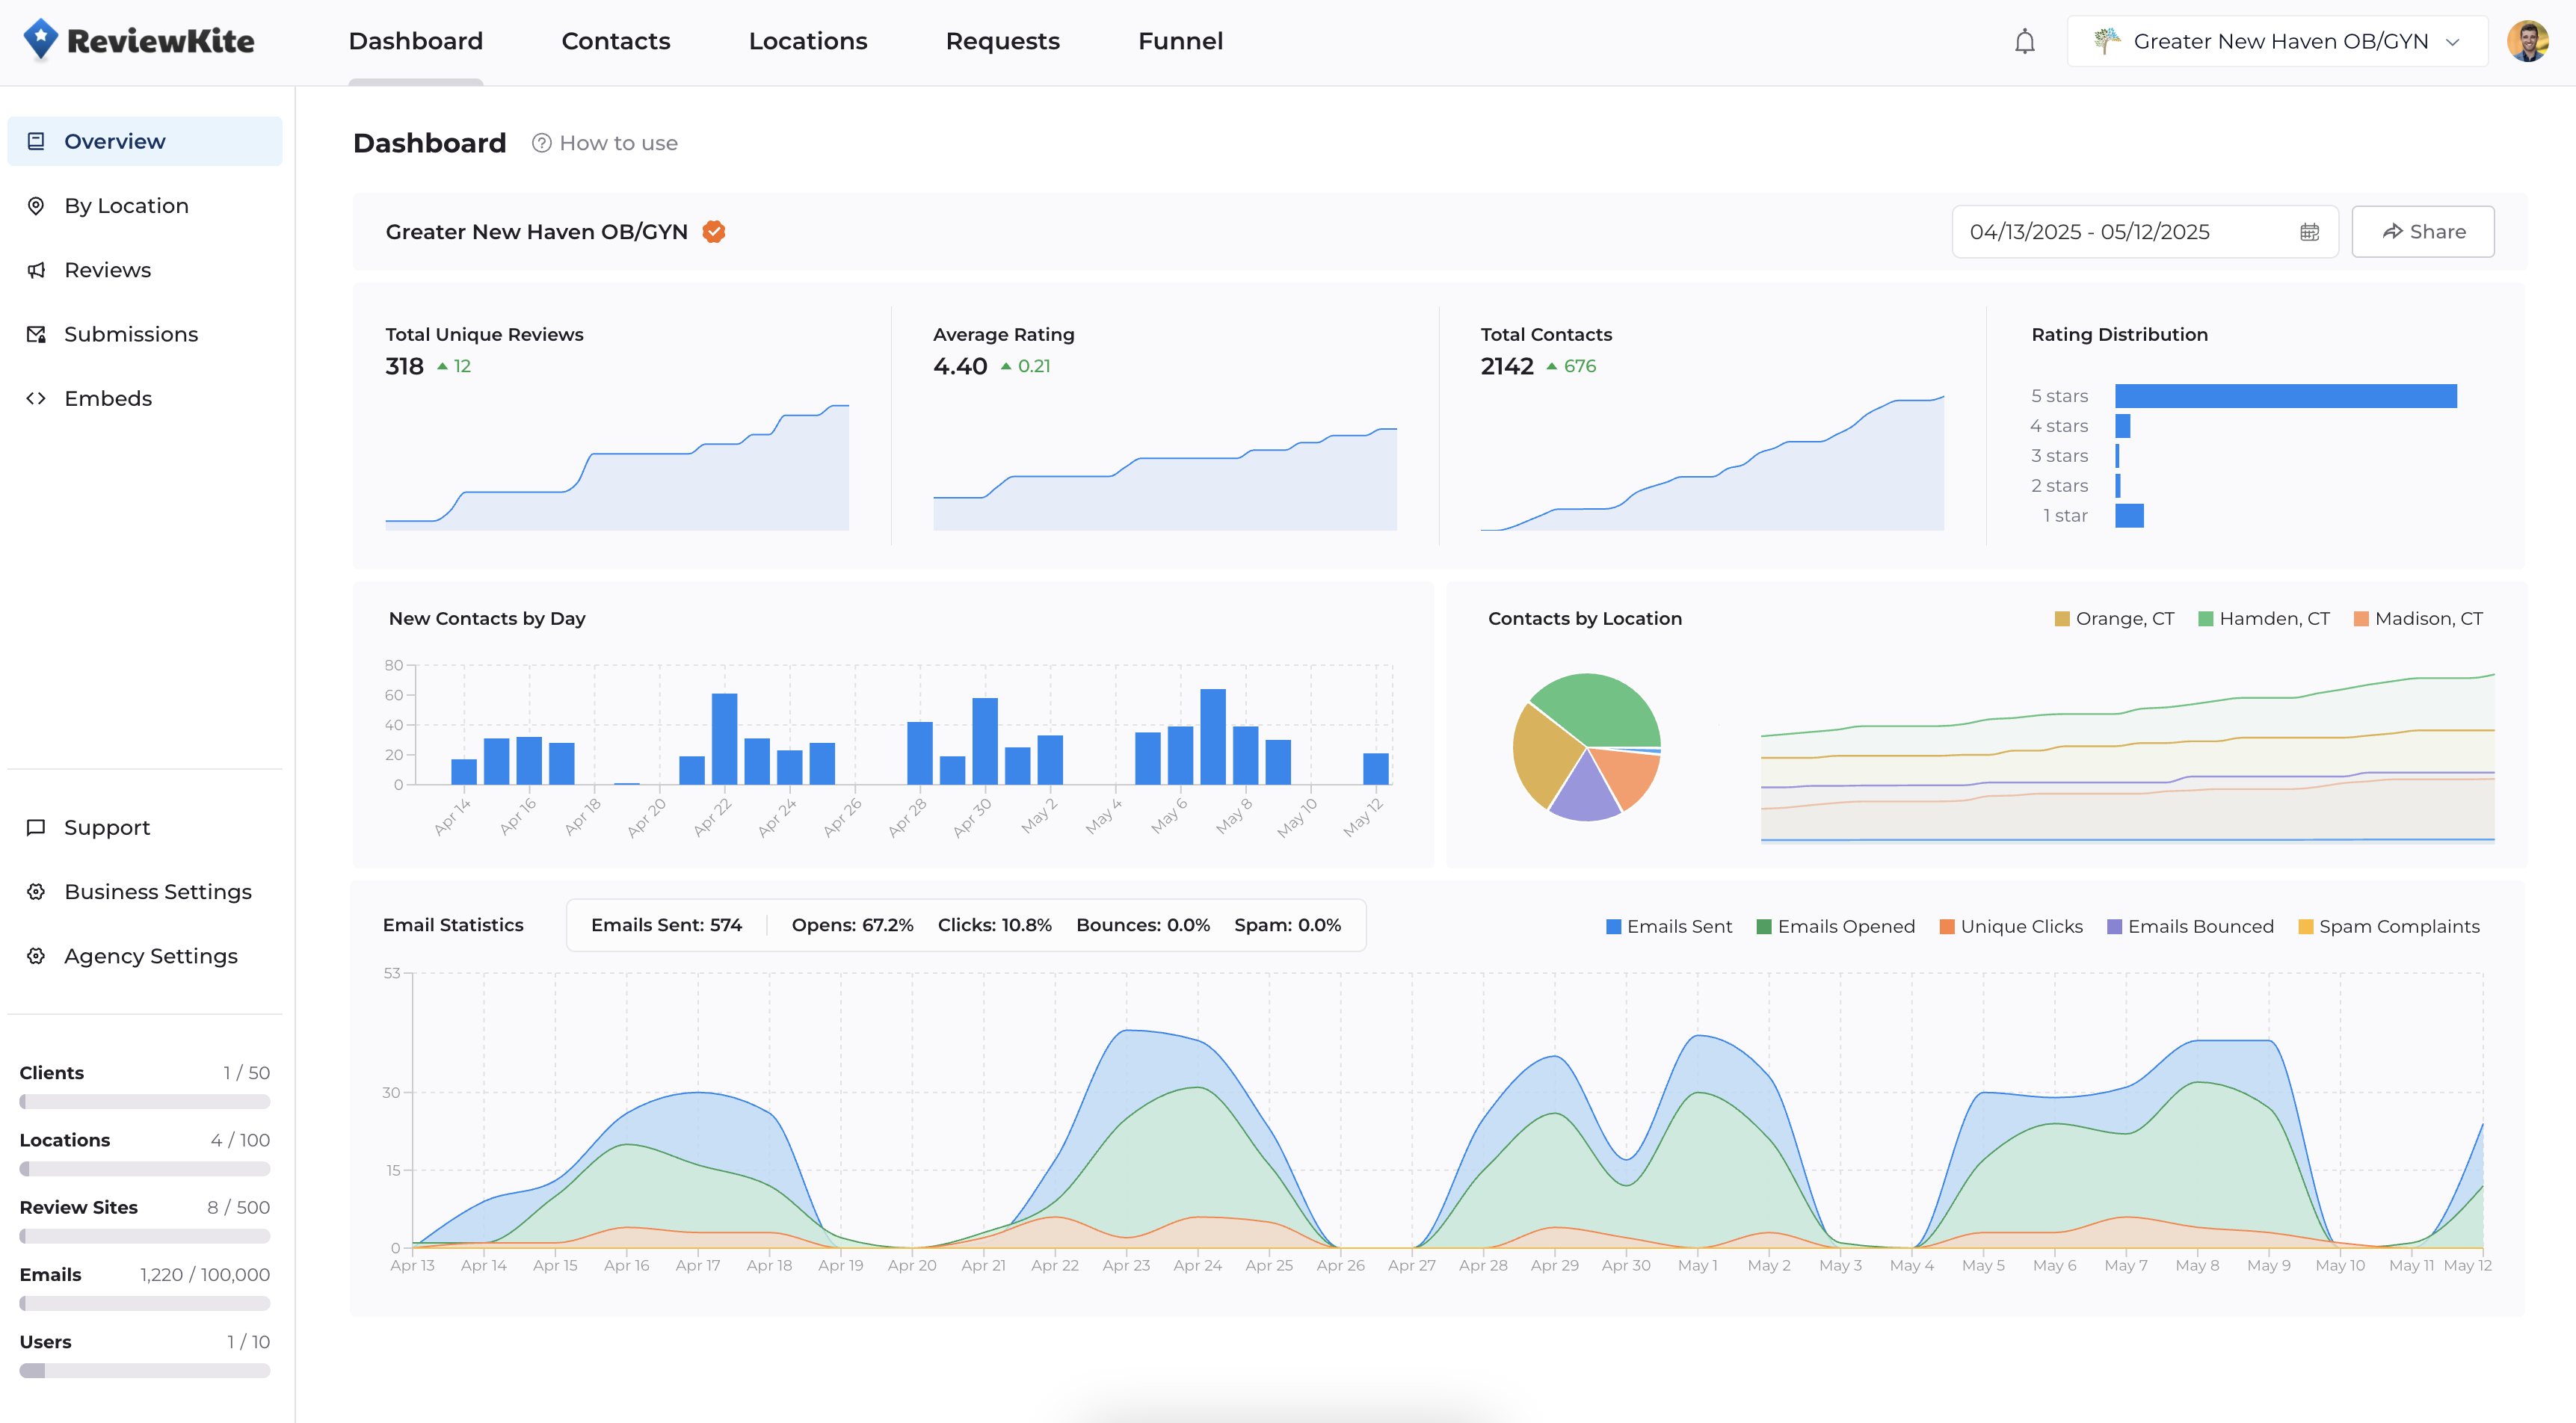Click the Submissions envelope icon

coord(36,334)
